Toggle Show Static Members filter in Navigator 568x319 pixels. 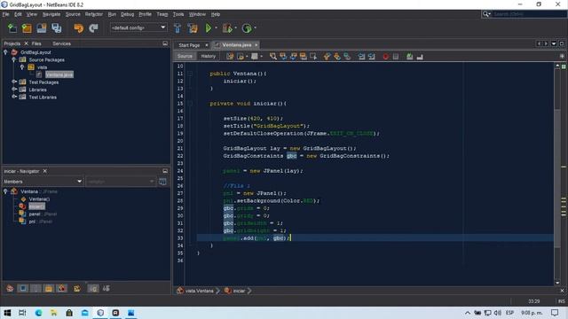pos(35,288)
